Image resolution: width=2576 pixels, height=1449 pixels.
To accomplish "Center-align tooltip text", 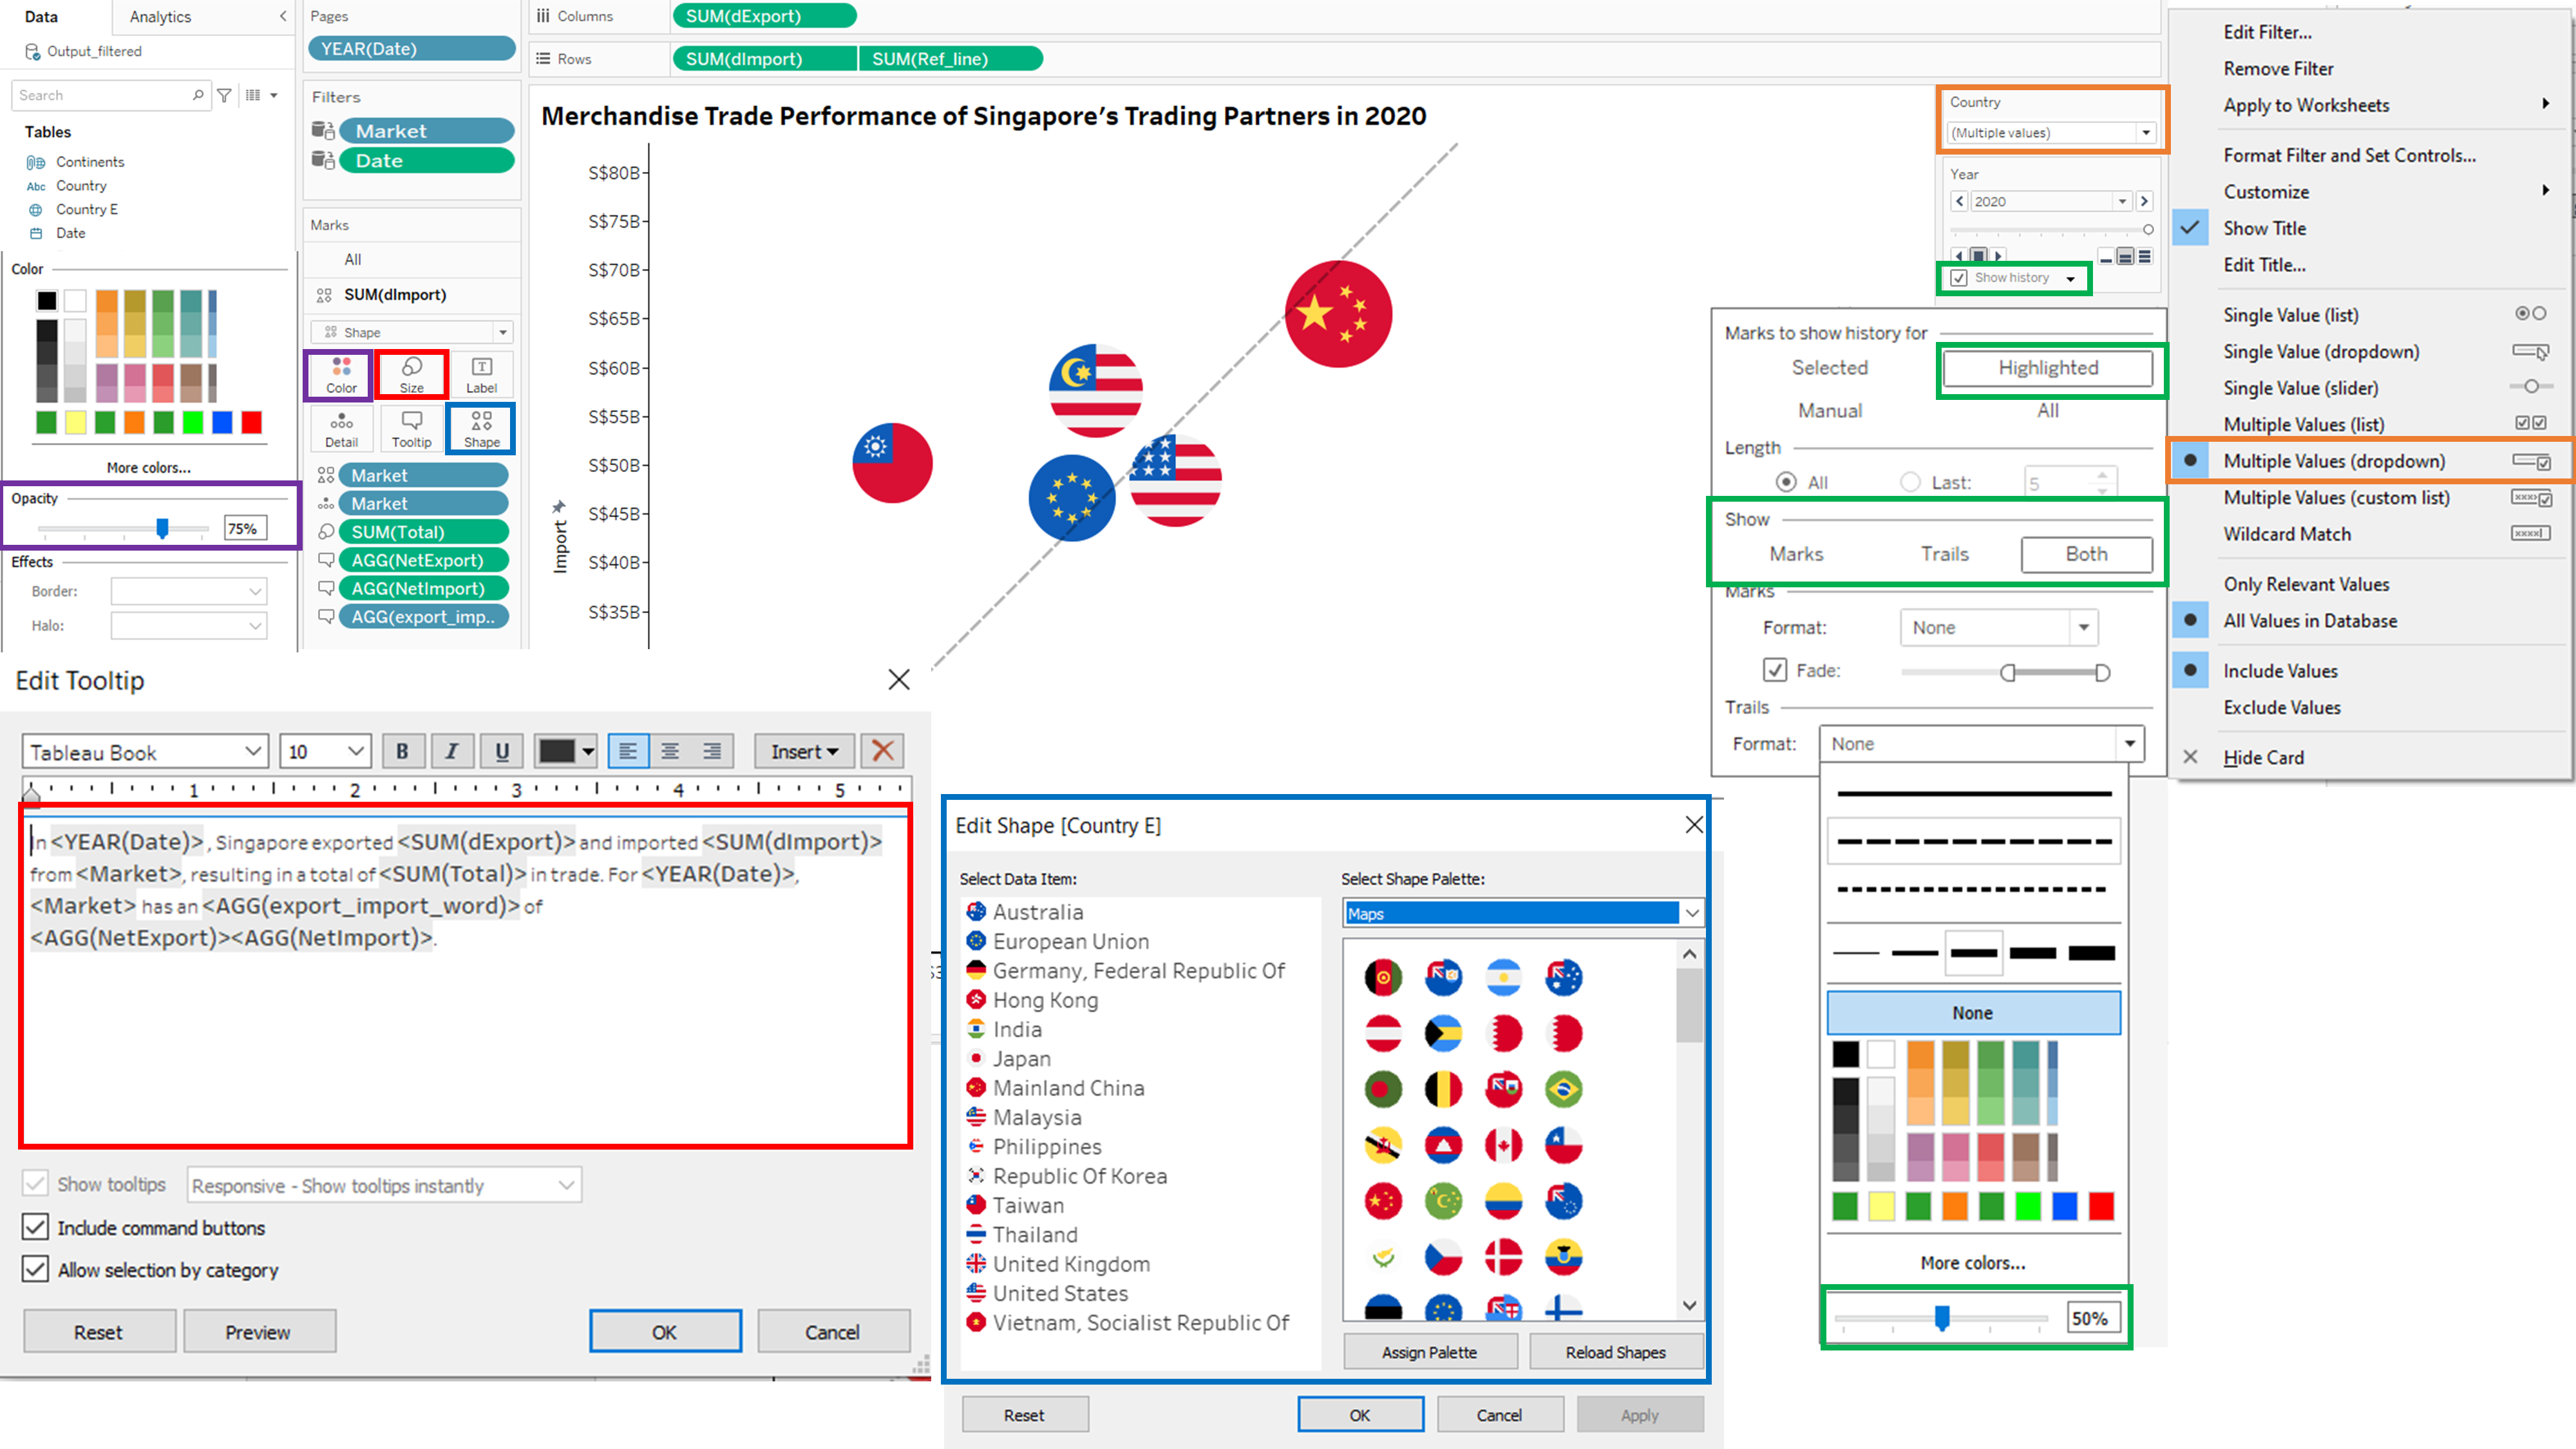I will pyautogui.click(x=670, y=751).
